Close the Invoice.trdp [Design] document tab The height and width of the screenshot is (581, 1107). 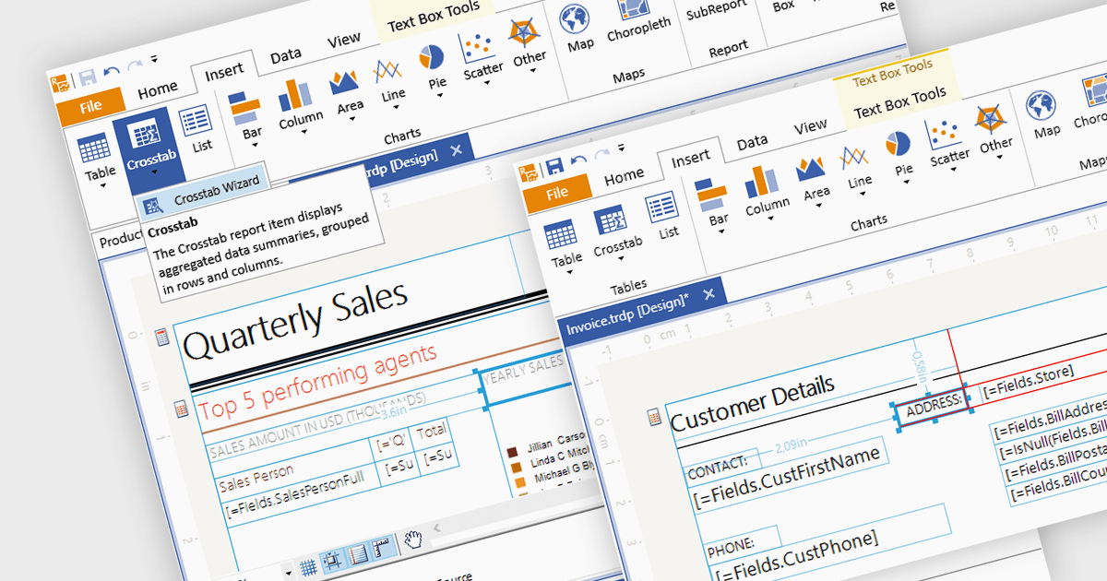(708, 294)
